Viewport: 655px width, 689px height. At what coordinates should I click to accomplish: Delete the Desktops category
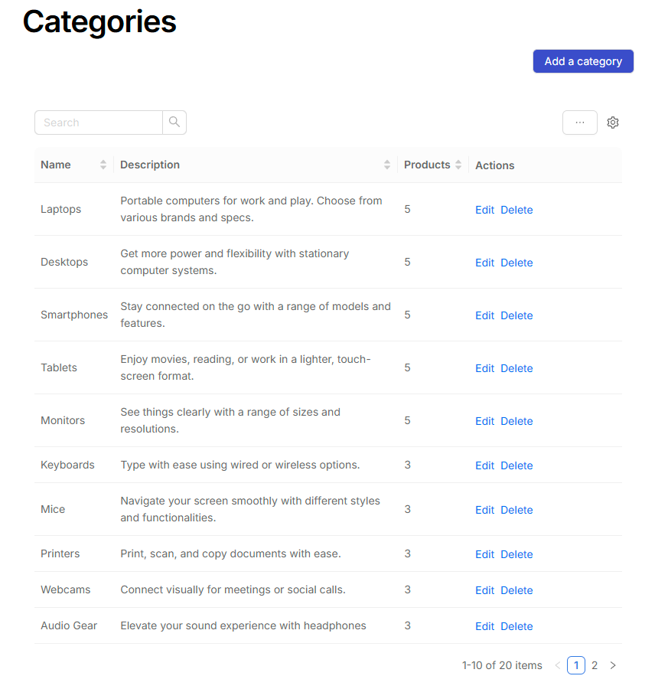tap(517, 263)
